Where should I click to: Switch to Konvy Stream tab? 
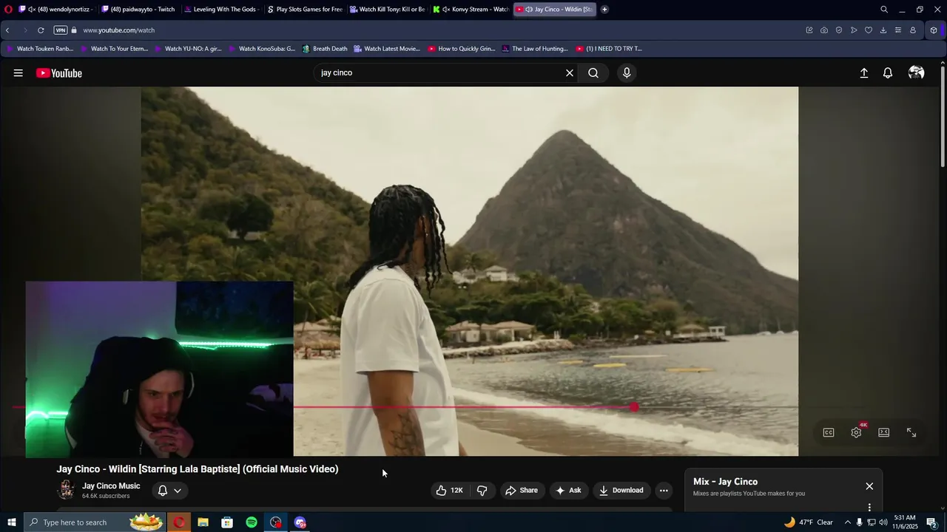[x=471, y=10]
